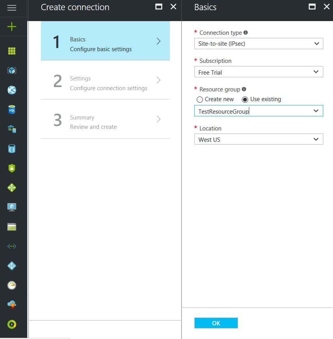The image size is (333, 339).
Task: Open the All resources grid icon
Action: click(x=12, y=51)
